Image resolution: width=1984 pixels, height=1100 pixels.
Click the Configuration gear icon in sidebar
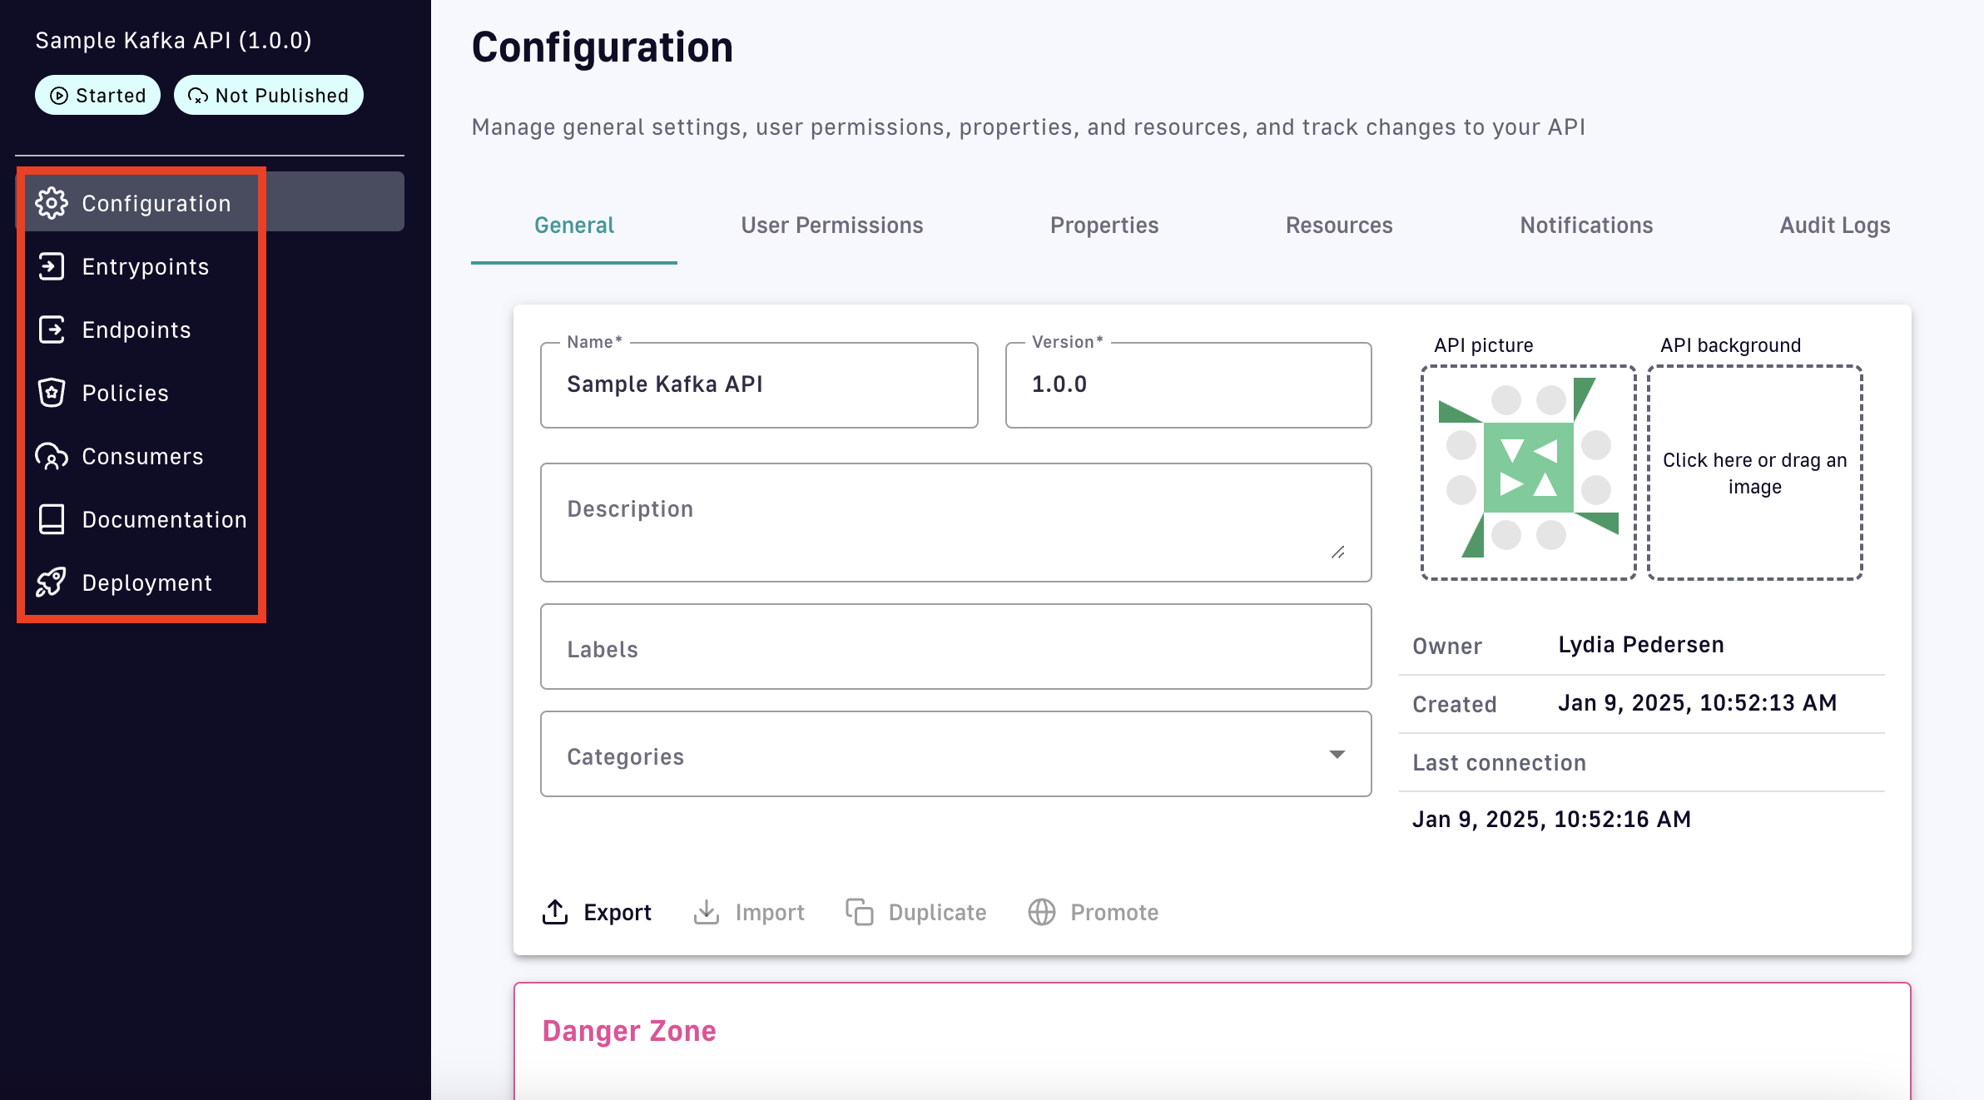click(52, 203)
